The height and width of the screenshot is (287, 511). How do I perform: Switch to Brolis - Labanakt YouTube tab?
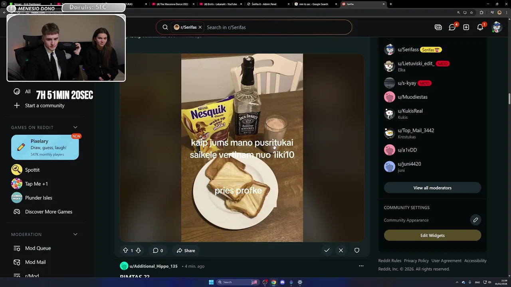pos(219,4)
